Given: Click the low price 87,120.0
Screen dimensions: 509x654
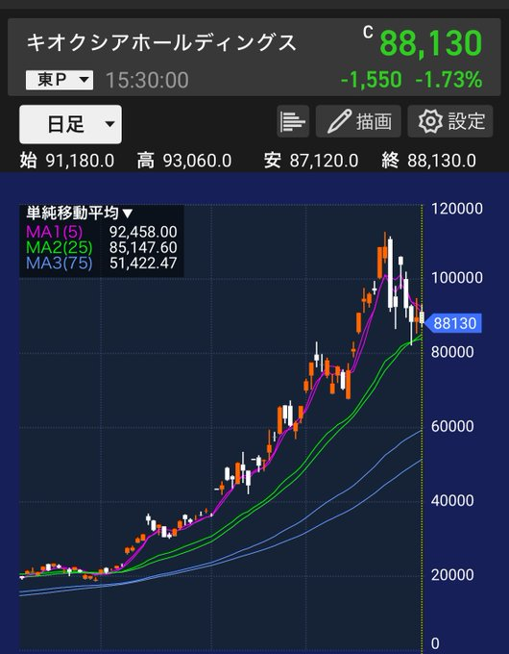Looking at the screenshot, I should pos(324,161).
